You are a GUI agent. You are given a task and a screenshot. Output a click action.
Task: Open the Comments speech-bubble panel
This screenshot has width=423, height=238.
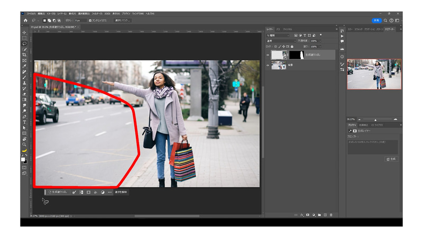(x=342, y=41)
